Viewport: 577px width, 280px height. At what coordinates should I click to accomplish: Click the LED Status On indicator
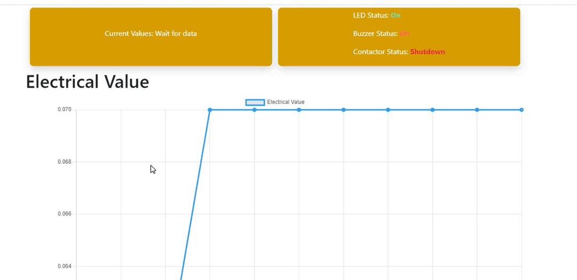click(395, 15)
